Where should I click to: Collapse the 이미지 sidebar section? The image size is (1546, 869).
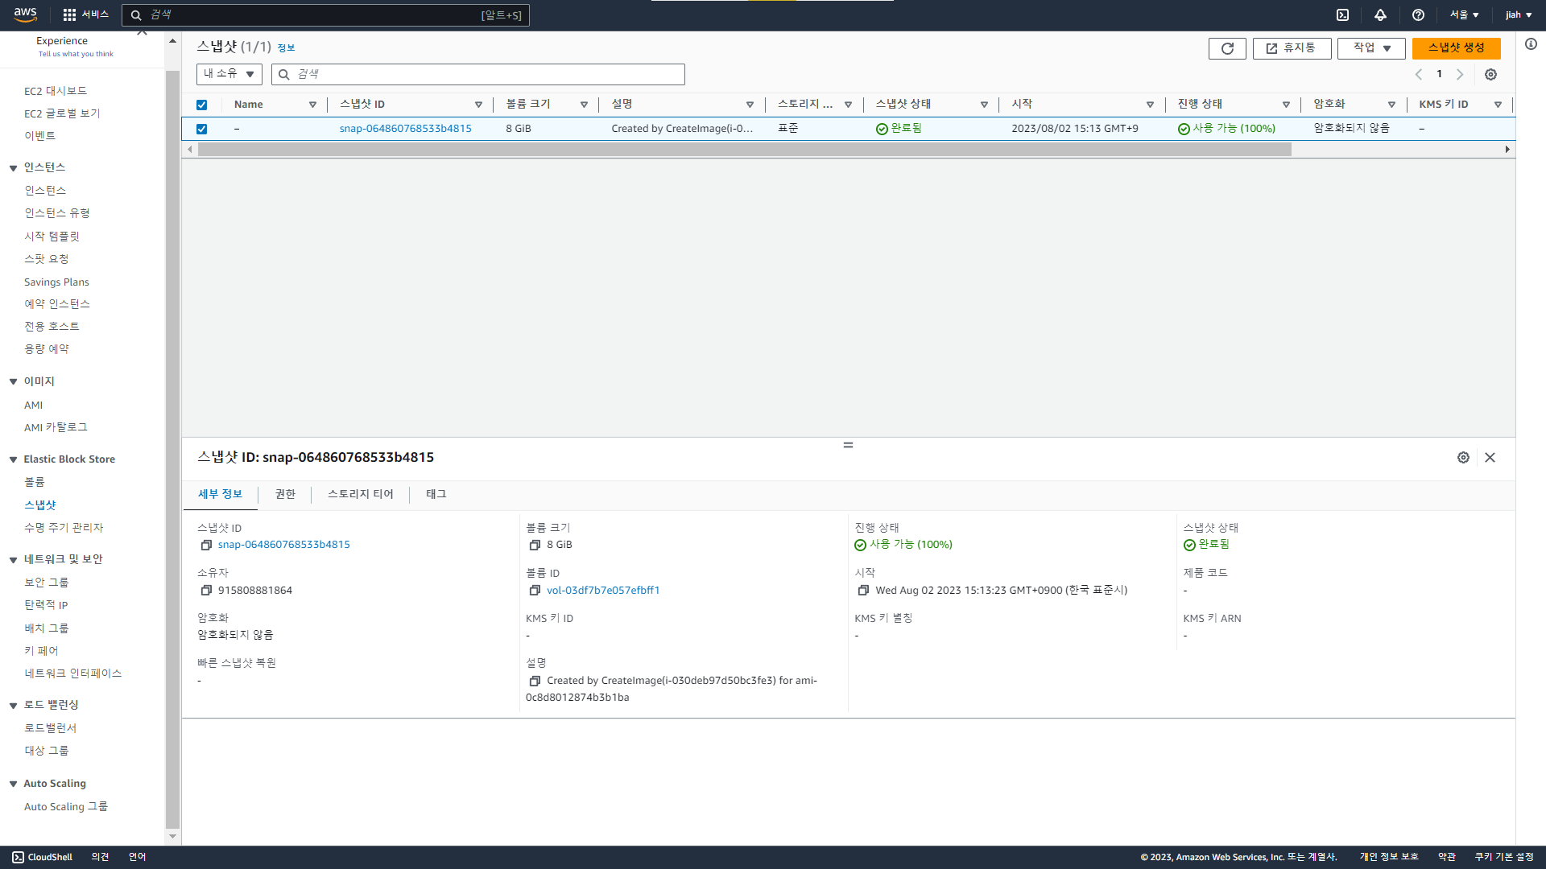tap(13, 381)
